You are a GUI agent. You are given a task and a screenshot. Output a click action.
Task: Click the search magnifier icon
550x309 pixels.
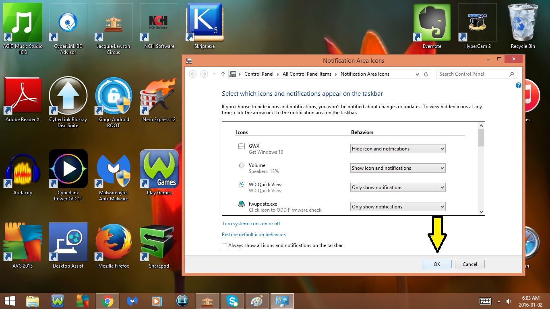(x=511, y=74)
